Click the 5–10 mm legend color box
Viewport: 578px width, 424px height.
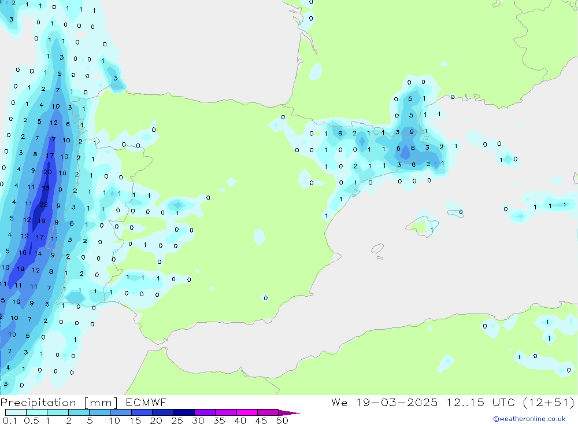coord(100,412)
